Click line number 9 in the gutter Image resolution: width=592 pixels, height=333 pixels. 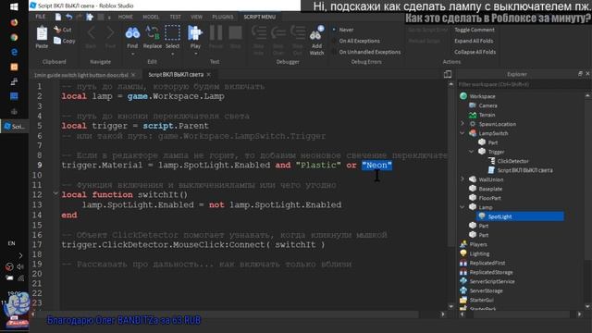tap(40, 165)
